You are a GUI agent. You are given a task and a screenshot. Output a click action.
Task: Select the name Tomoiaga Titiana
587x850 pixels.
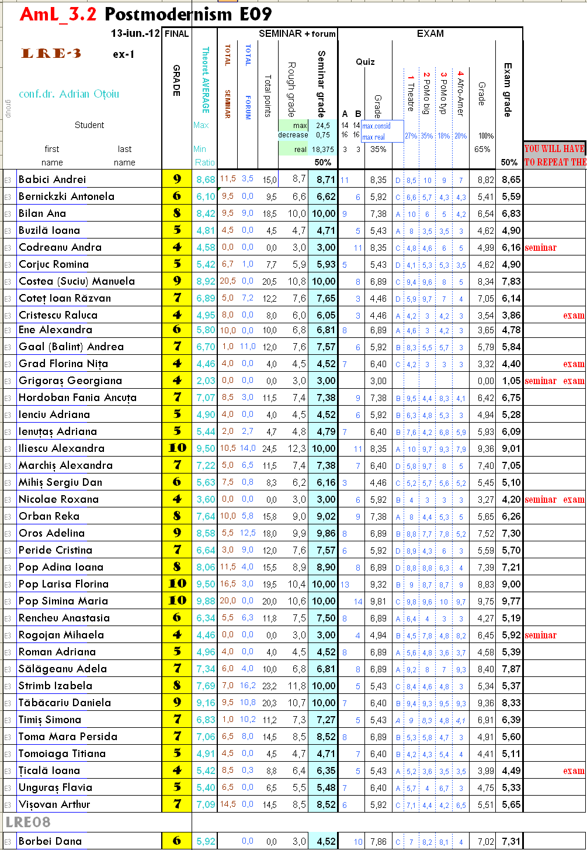[x=62, y=754]
